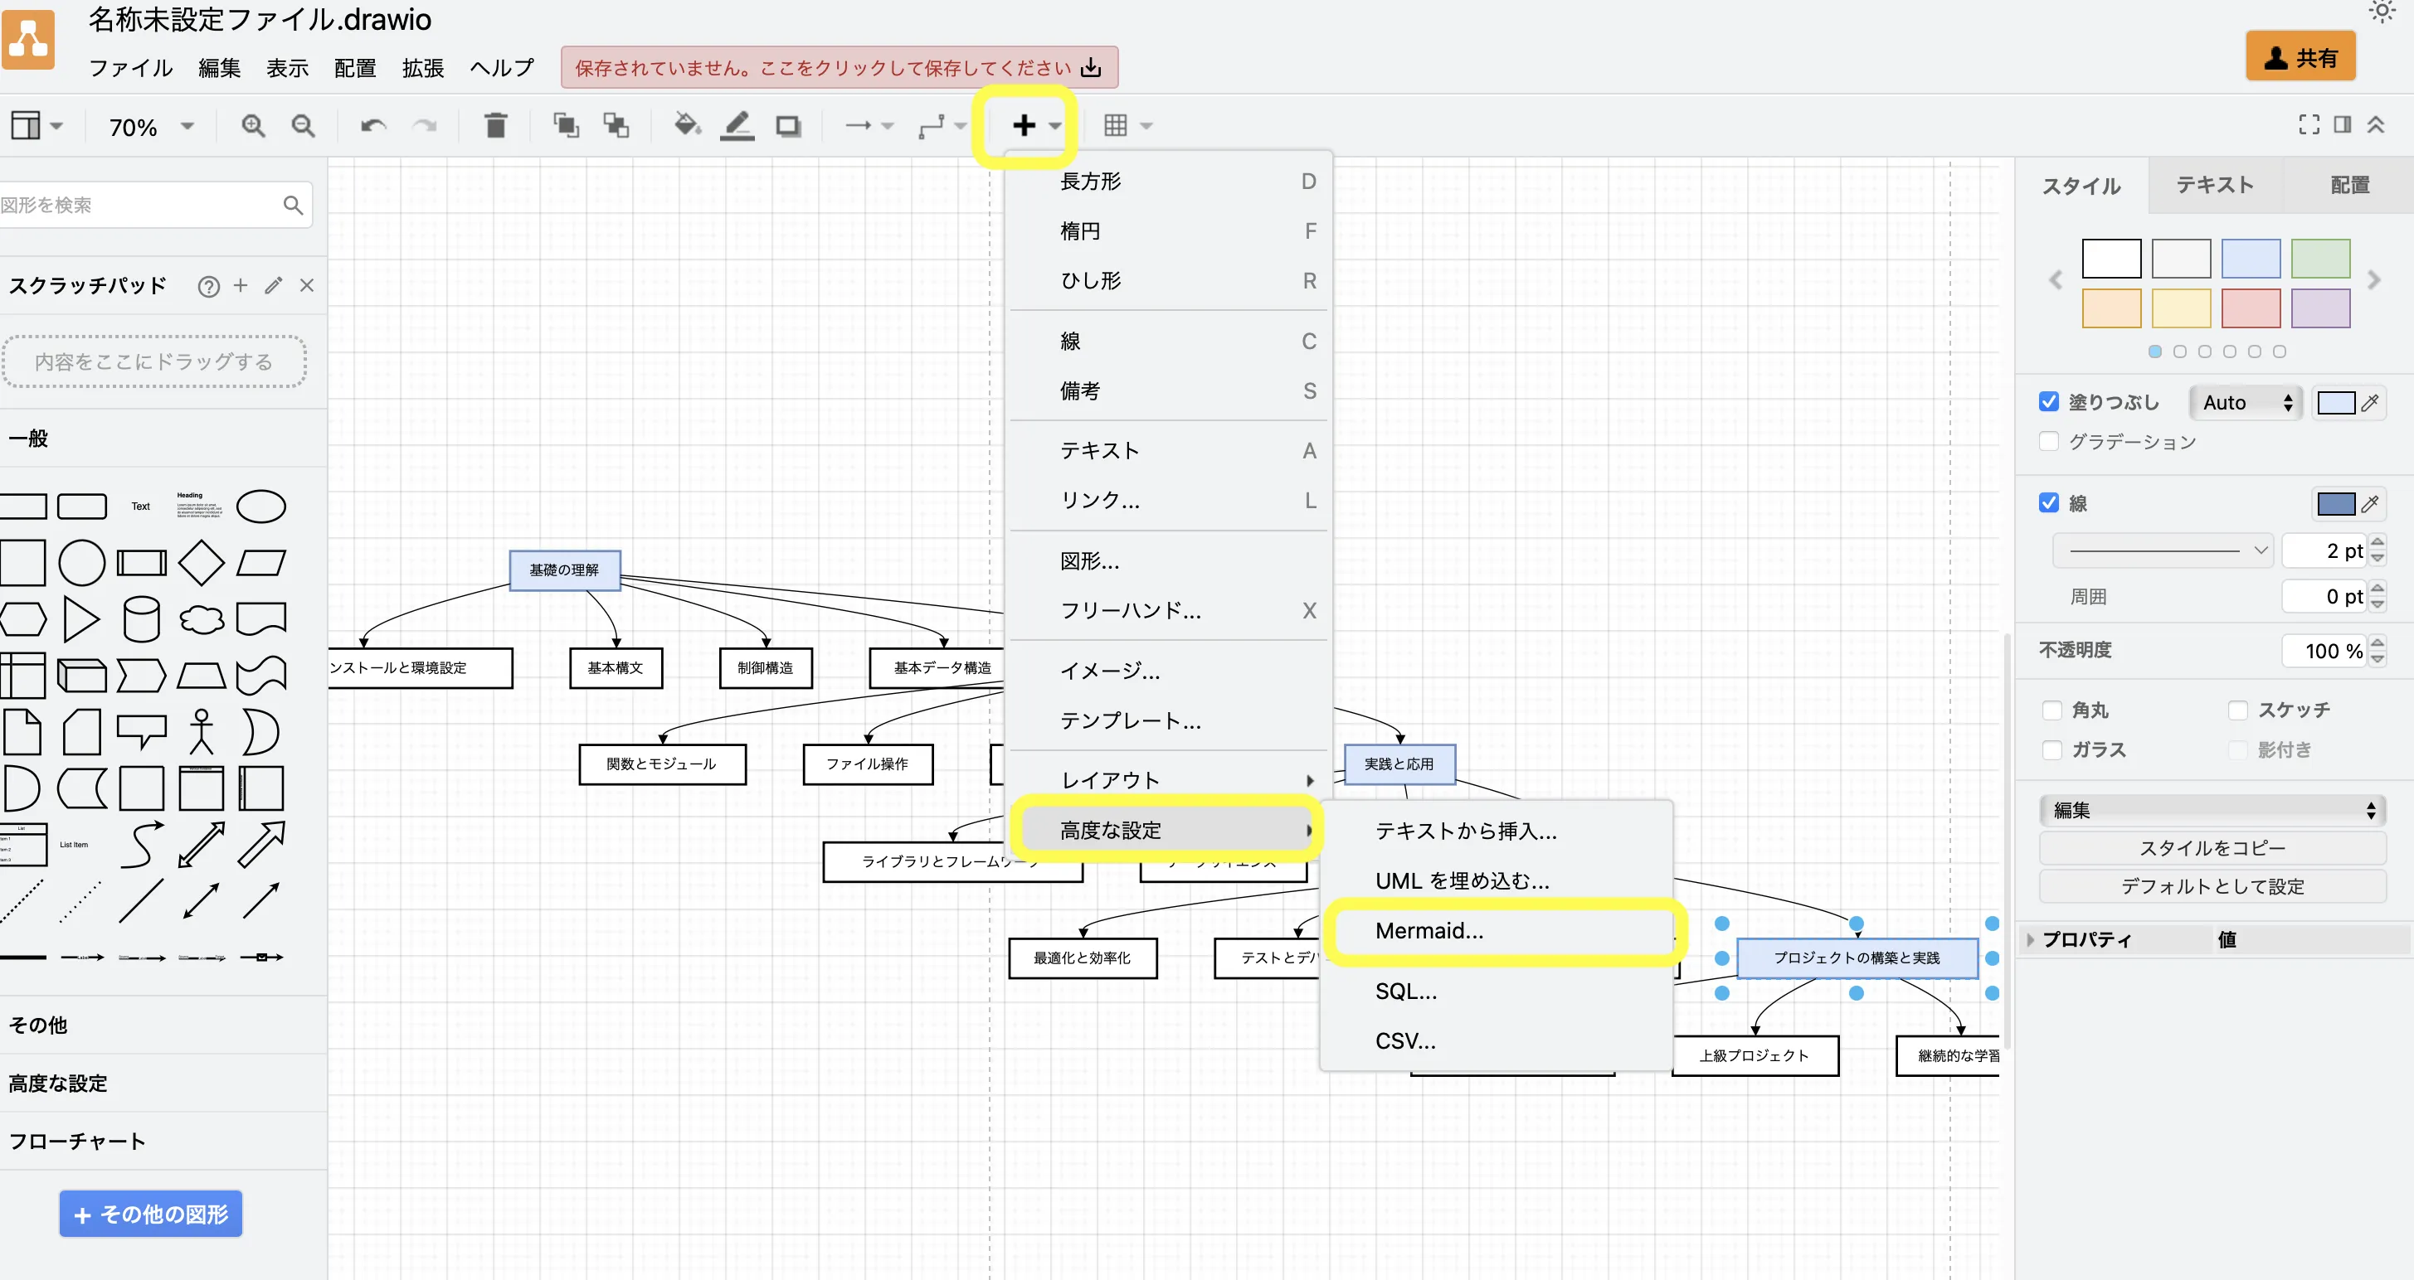Open scratchpad help question icon
2414x1280 pixels.
coord(209,287)
